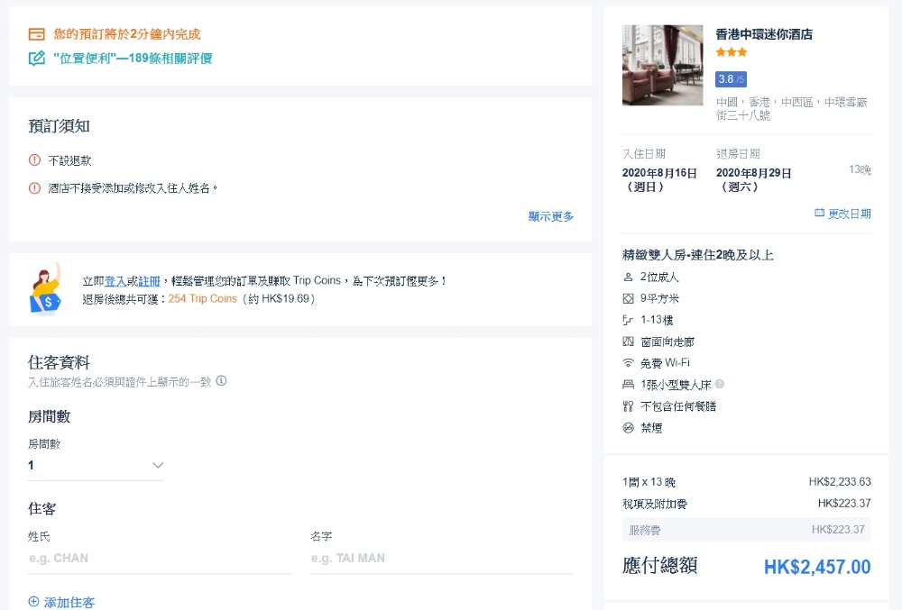Click the credit card icon beside booking time notice
Screen dimensions: 902x610
[37, 34]
